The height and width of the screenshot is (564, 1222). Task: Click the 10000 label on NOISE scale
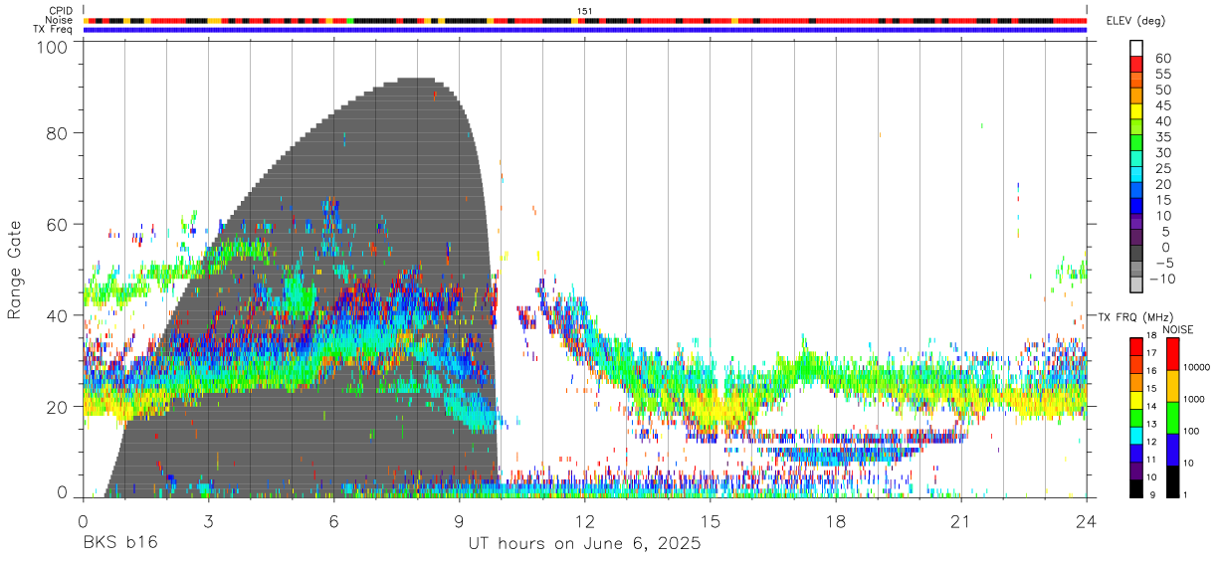click(x=1196, y=367)
